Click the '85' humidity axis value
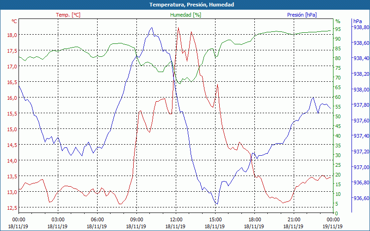This screenshot has height=231, width=370. pos(338,49)
